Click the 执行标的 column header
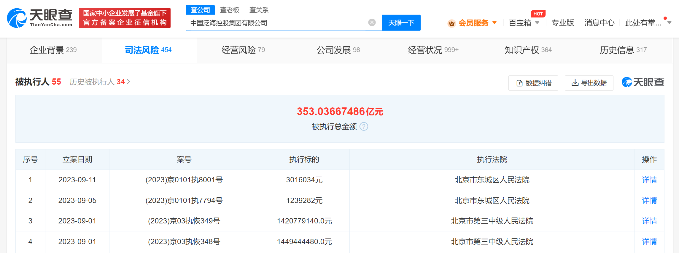 304,159
